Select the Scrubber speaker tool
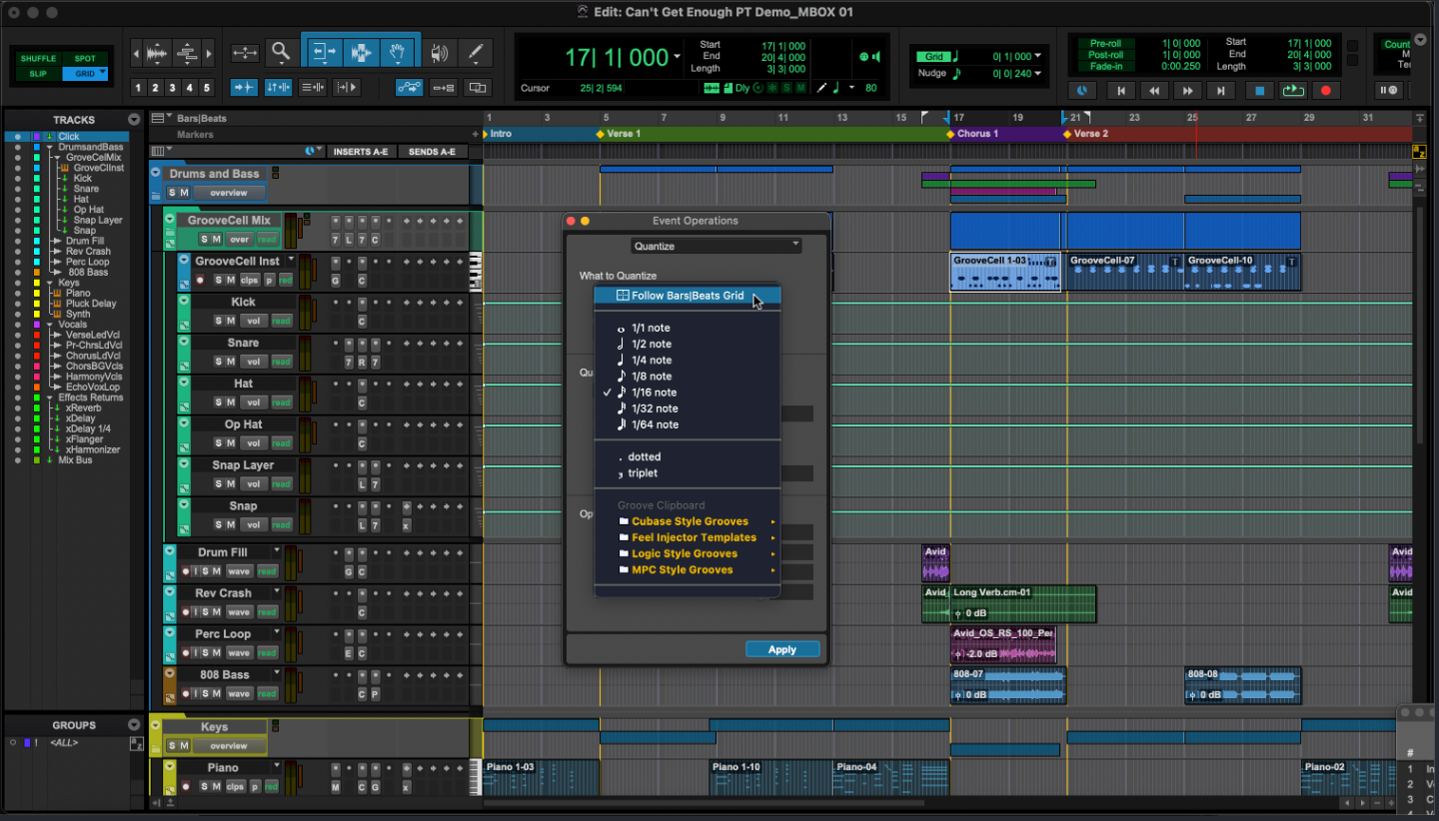Screen dimensions: 1439x821 point(440,52)
